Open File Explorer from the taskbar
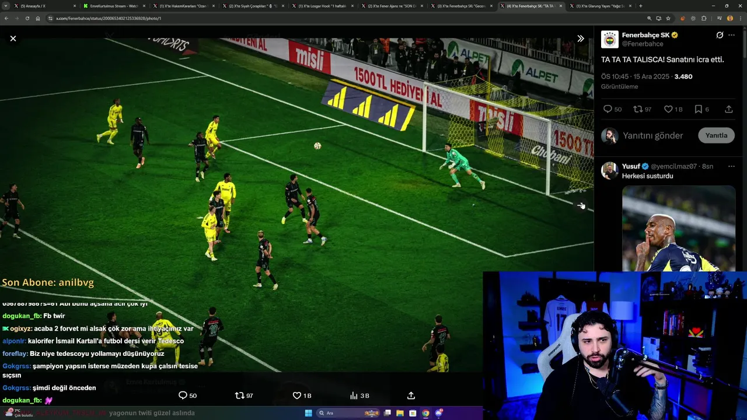This screenshot has height=420, width=747. coord(400,413)
